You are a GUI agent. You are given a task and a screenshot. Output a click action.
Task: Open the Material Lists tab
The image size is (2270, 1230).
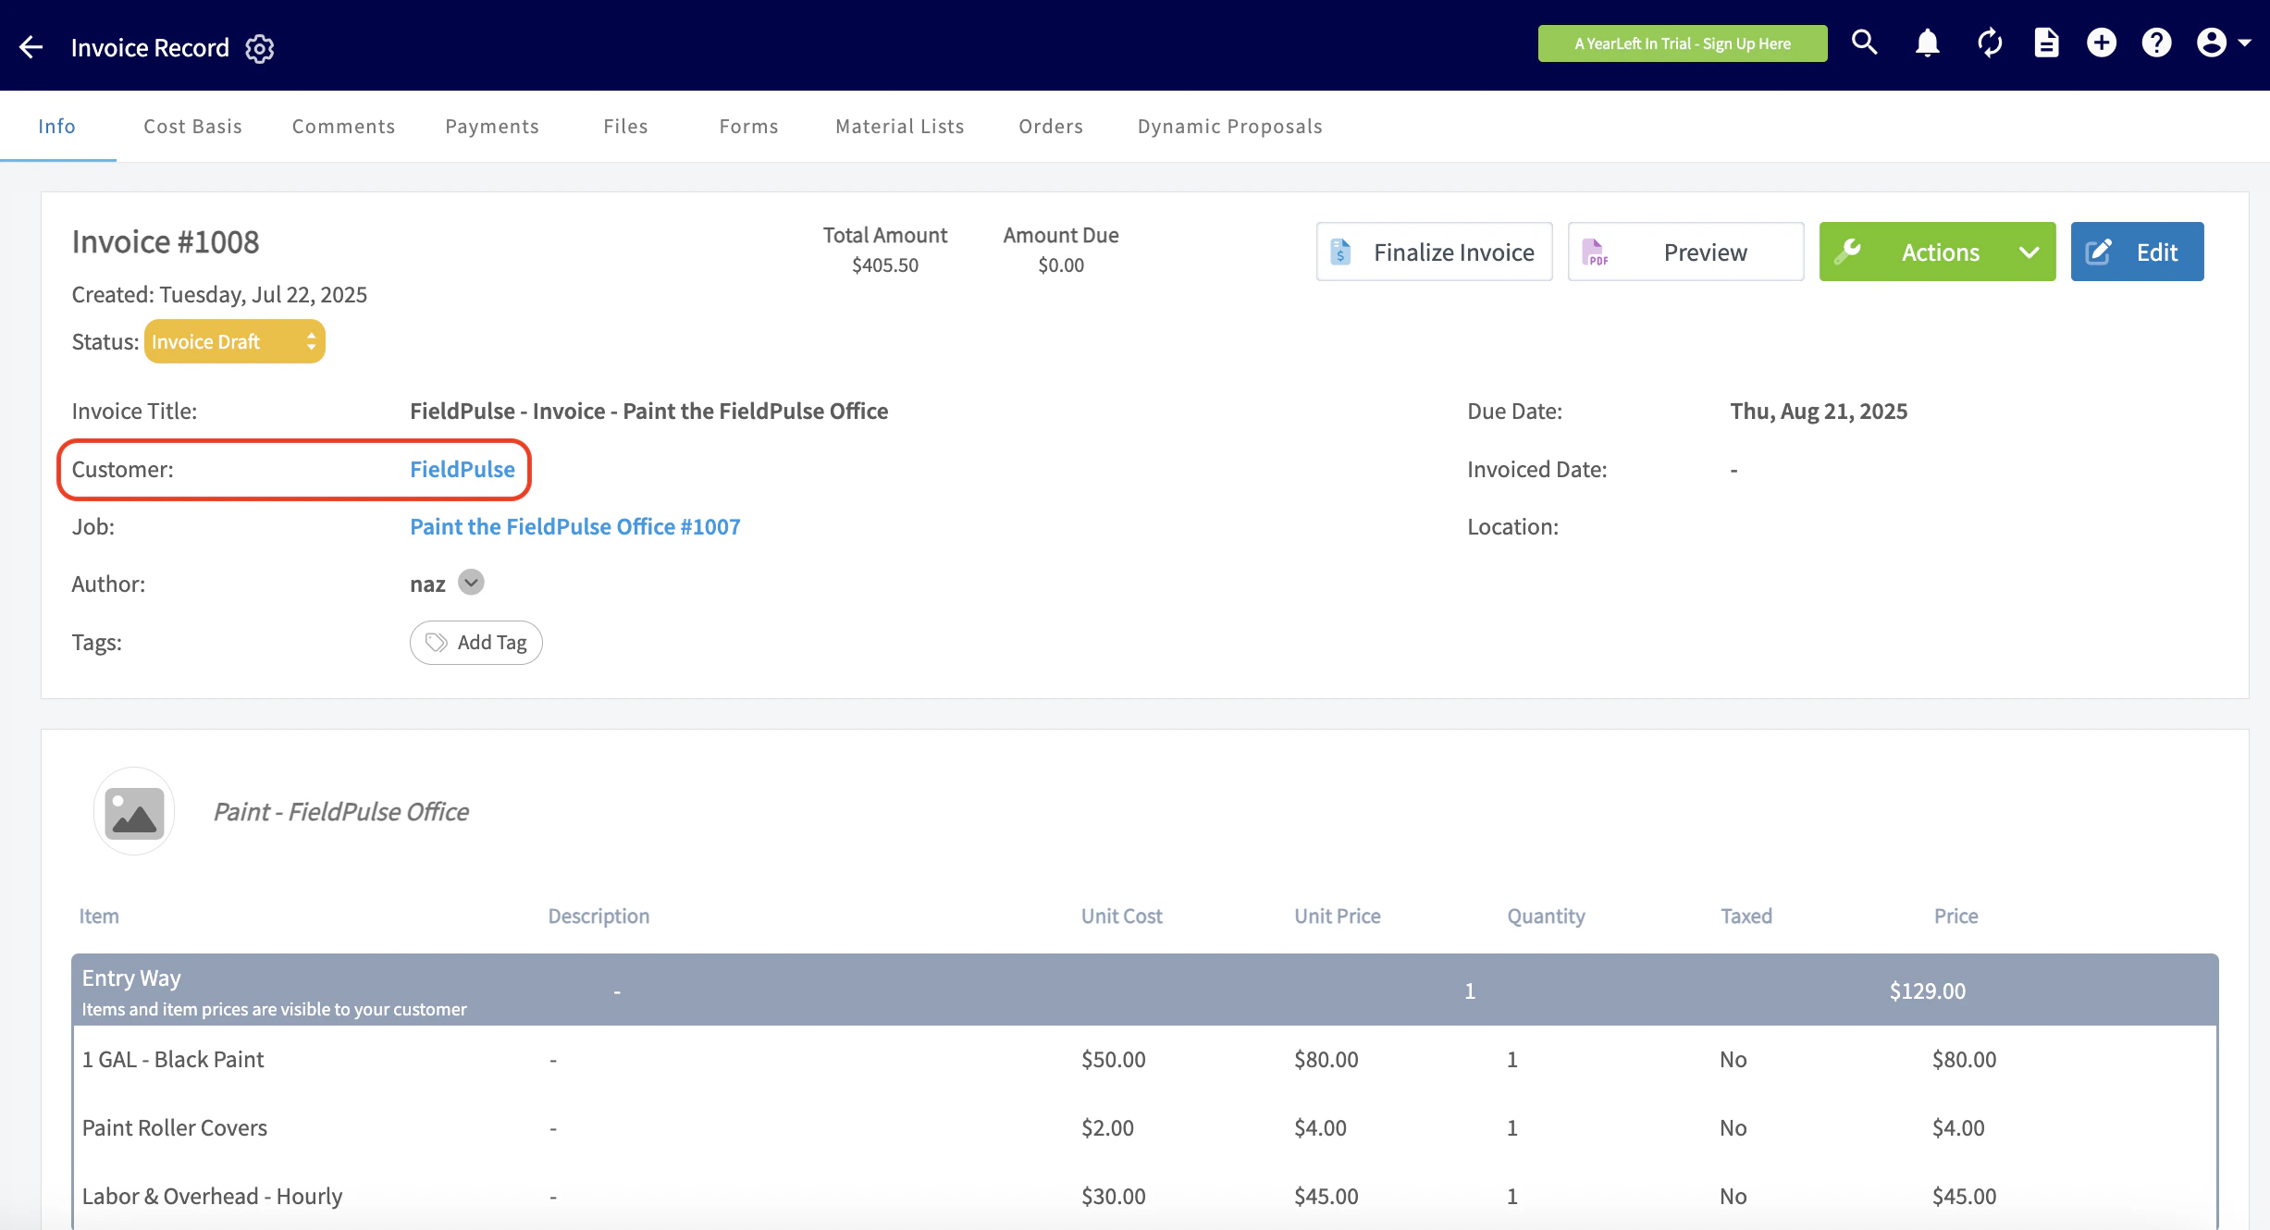[899, 126]
